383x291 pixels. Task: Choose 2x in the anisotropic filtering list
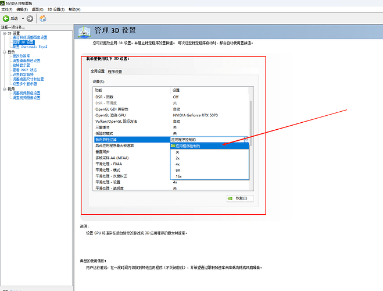click(x=210, y=158)
